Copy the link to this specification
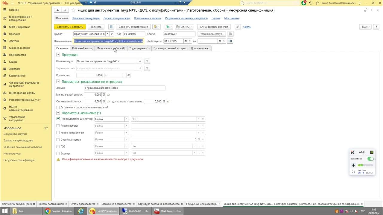383x215 pixels. point(366,10)
